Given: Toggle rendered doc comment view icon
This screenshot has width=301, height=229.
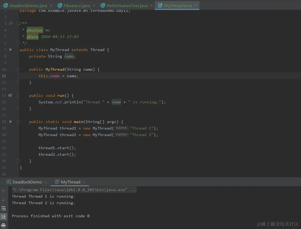Looking at the screenshot, I should click(11, 23).
